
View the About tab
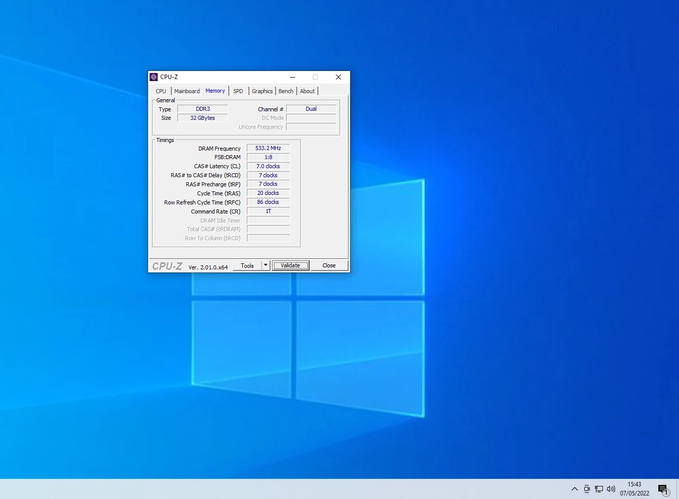[307, 91]
